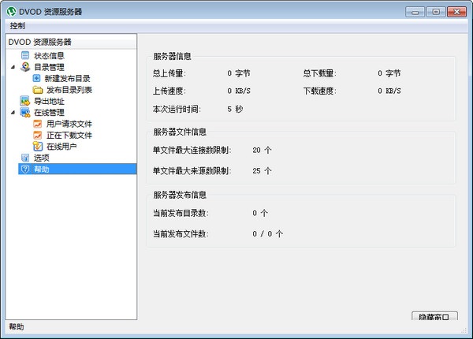Click the 单文件最大来源数限制 label
The image size is (473, 339).
click(x=192, y=171)
